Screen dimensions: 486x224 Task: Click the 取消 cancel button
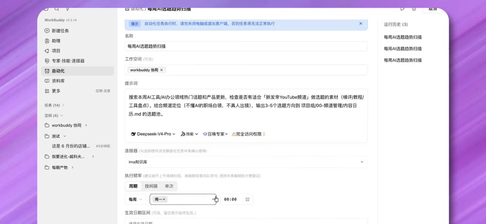(x=434, y=9)
